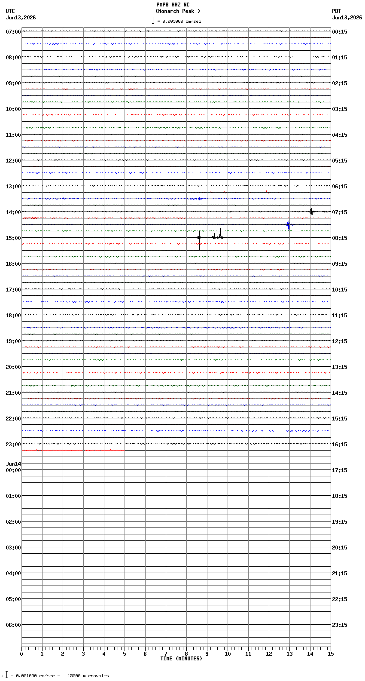Click the 13:00 UTC row label

pyautogui.click(x=13, y=187)
